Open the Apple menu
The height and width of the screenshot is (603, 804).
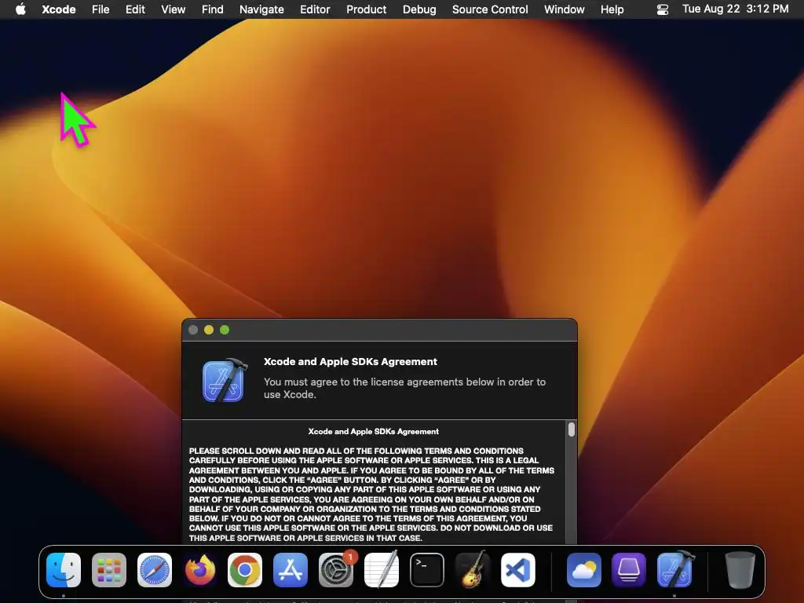pos(20,9)
